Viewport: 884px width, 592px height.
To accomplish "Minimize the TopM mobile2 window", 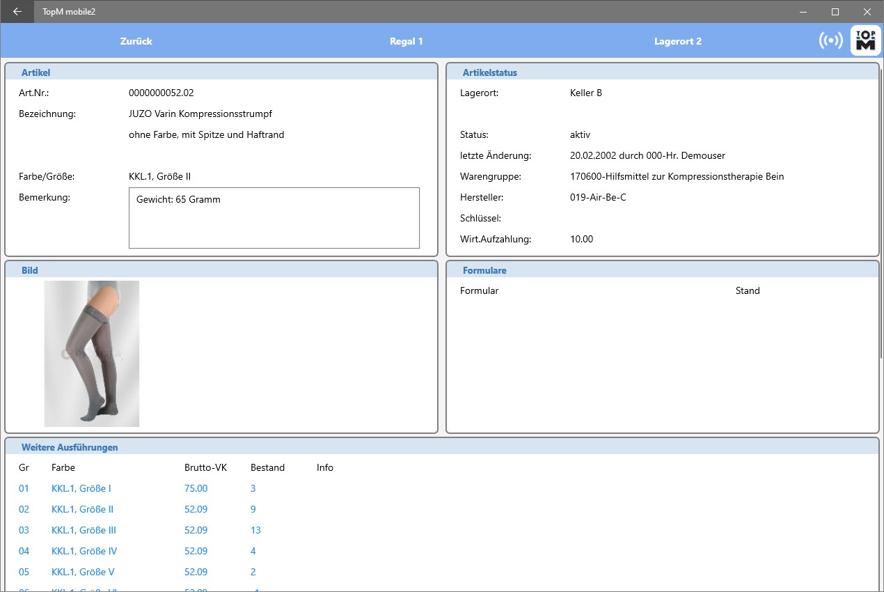I will pyautogui.click(x=804, y=11).
